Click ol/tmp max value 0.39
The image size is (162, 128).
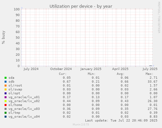[154, 113]
